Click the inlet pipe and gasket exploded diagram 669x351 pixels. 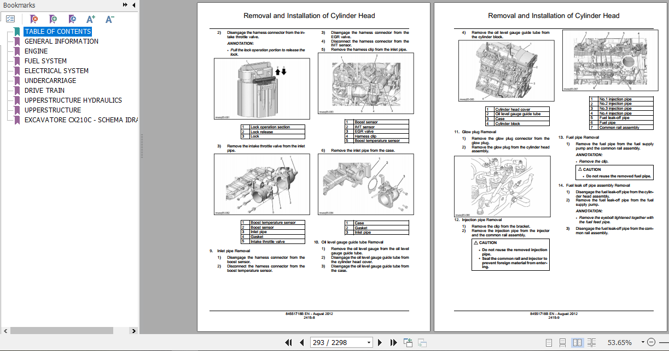coord(366,186)
